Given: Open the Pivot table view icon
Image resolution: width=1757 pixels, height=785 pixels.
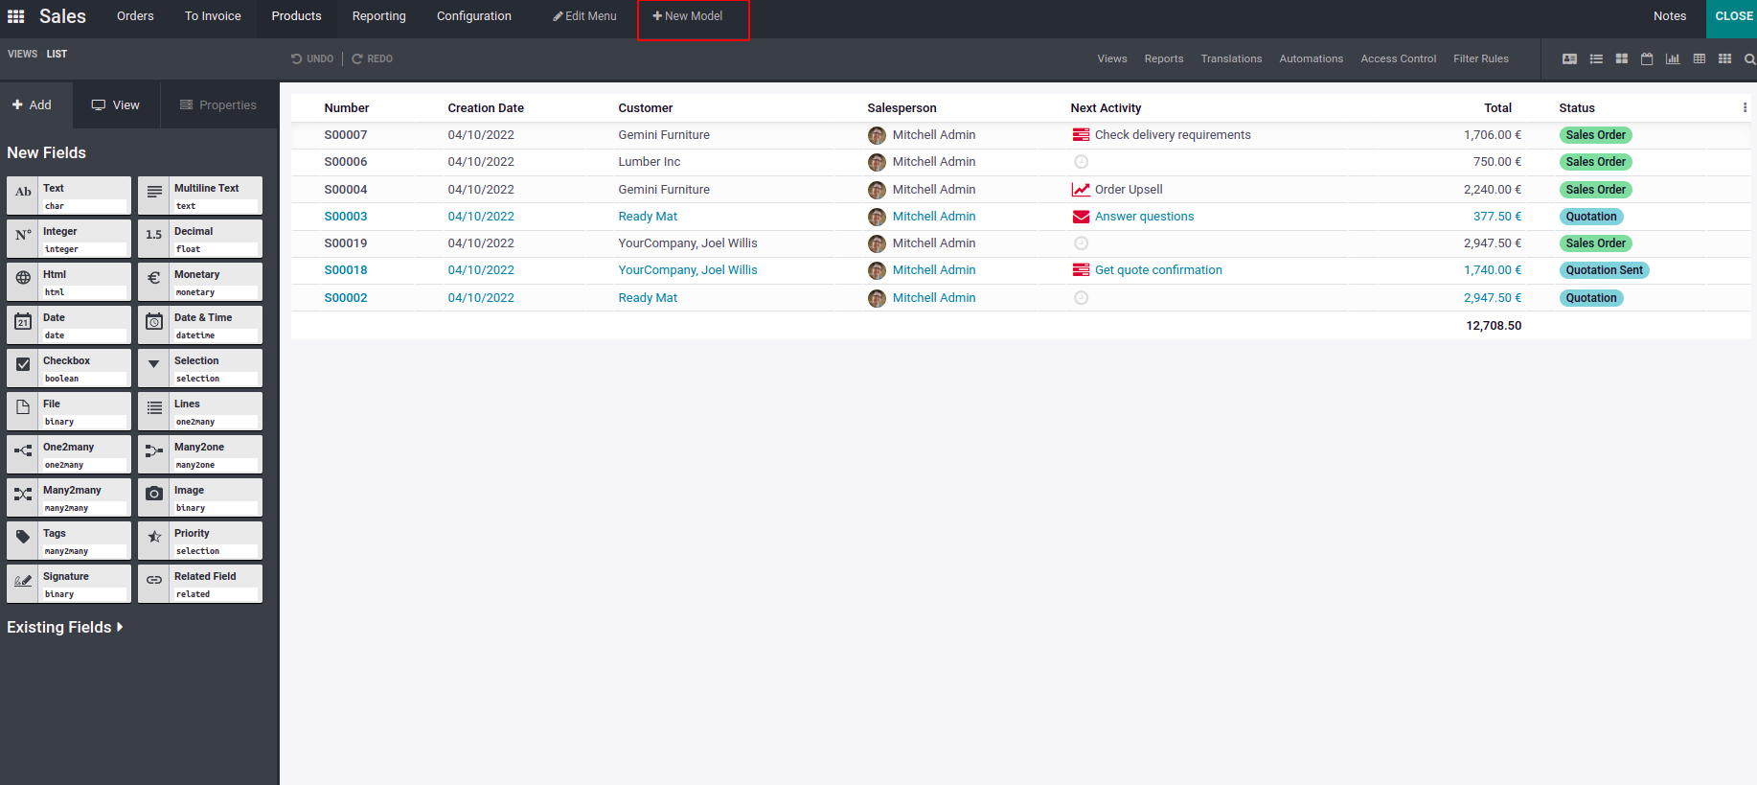Looking at the screenshot, I should tap(1700, 58).
